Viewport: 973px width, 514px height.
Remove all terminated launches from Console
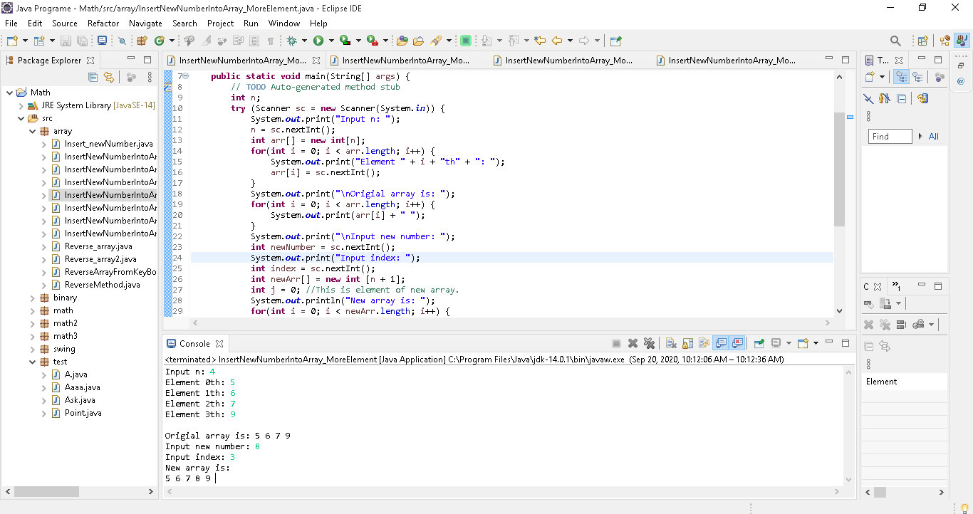coord(650,342)
